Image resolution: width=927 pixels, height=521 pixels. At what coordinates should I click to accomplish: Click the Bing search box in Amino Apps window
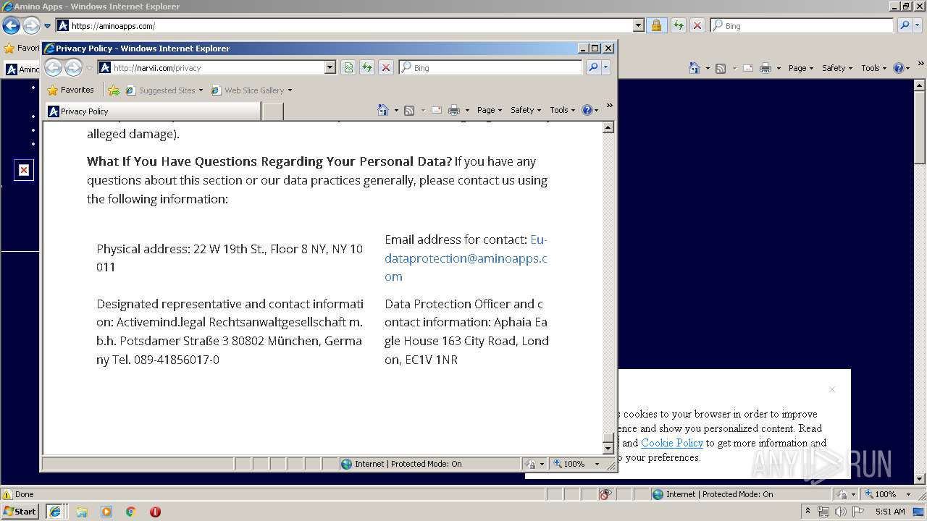point(802,25)
